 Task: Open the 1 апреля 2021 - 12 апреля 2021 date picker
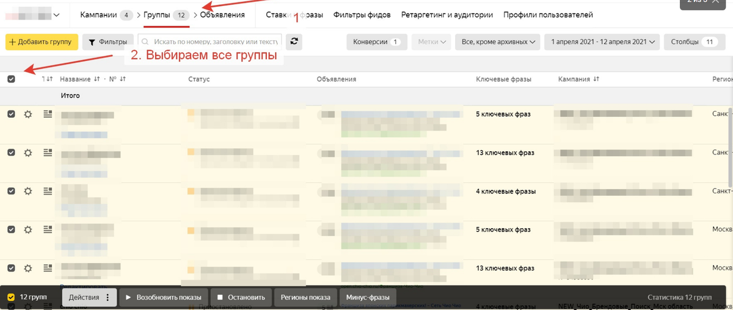[x=602, y=41]
